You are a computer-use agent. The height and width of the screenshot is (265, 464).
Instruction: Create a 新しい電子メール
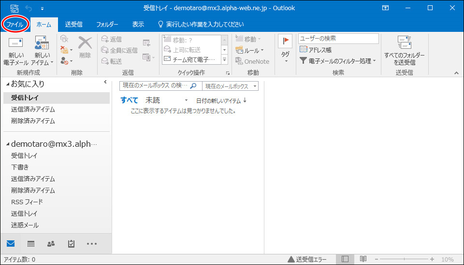[x=15, y=51]
